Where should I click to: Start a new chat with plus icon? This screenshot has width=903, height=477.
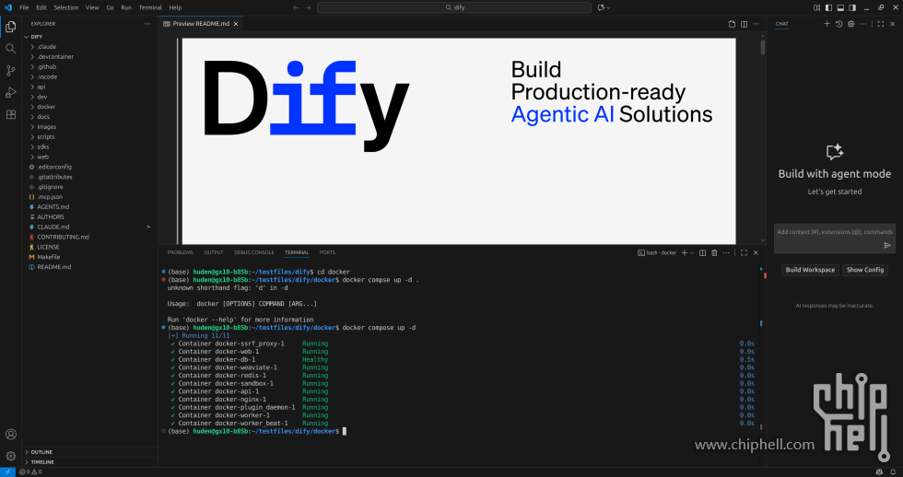point(827,24)
